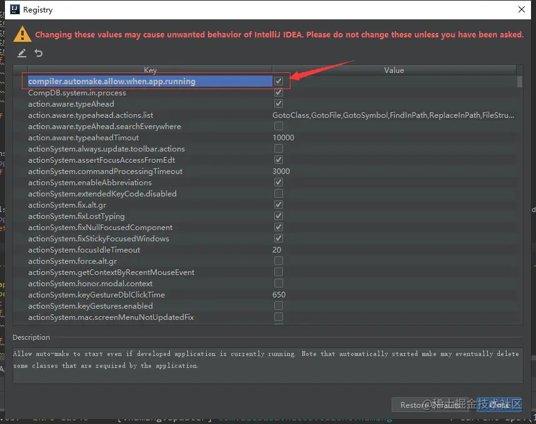Select actionSystem.getContextByRecentMouseEvent key
536x424 pixels.
point(111,272)
